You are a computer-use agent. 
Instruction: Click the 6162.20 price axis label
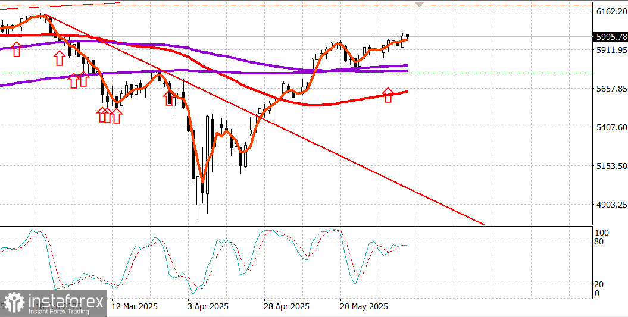click(611, 11)
